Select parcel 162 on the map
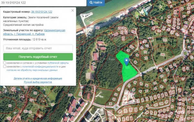Viewport: 194px width, 122px height. click(x=9, y=118)
